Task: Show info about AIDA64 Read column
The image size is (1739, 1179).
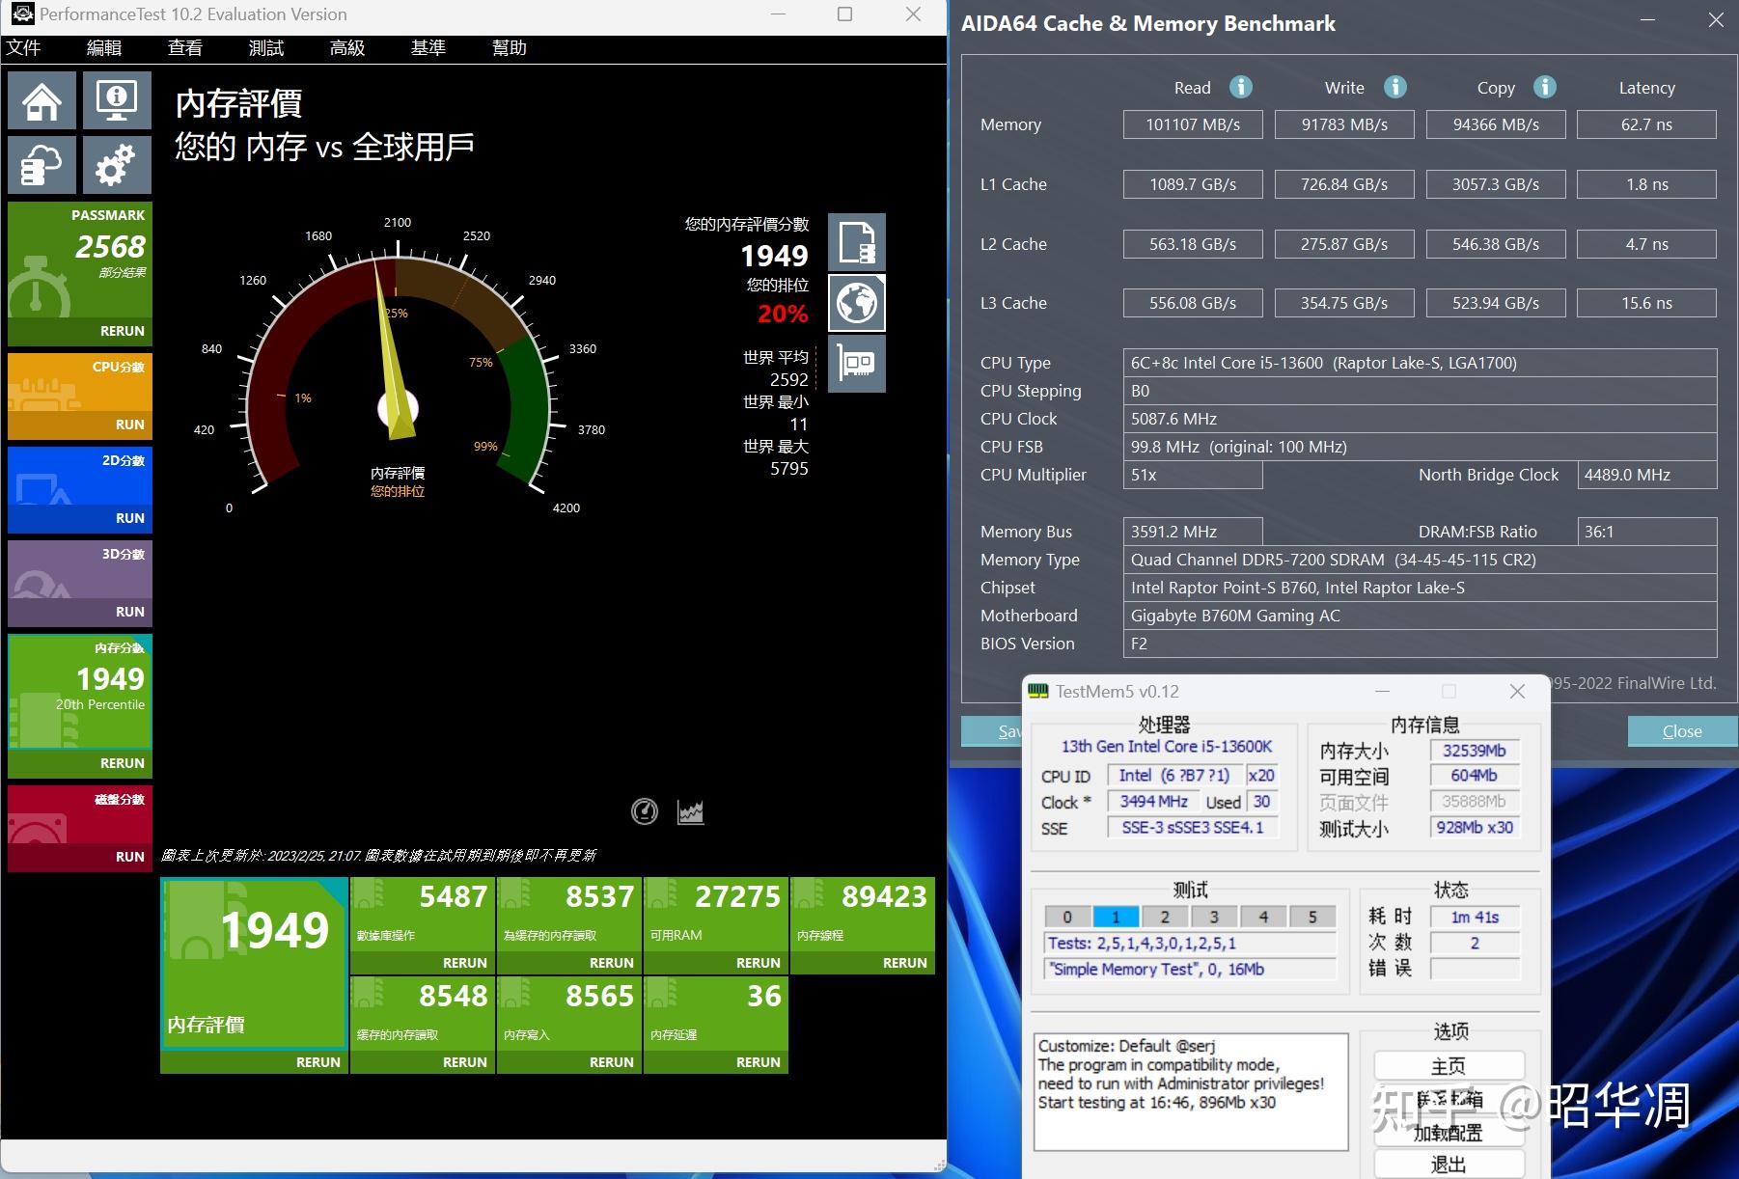Action: [x=1241, y=87]
